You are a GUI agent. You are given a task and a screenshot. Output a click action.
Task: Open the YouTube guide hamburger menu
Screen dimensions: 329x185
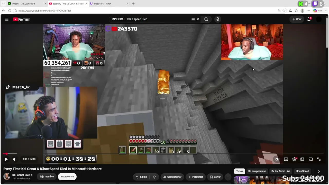[7, 19]
